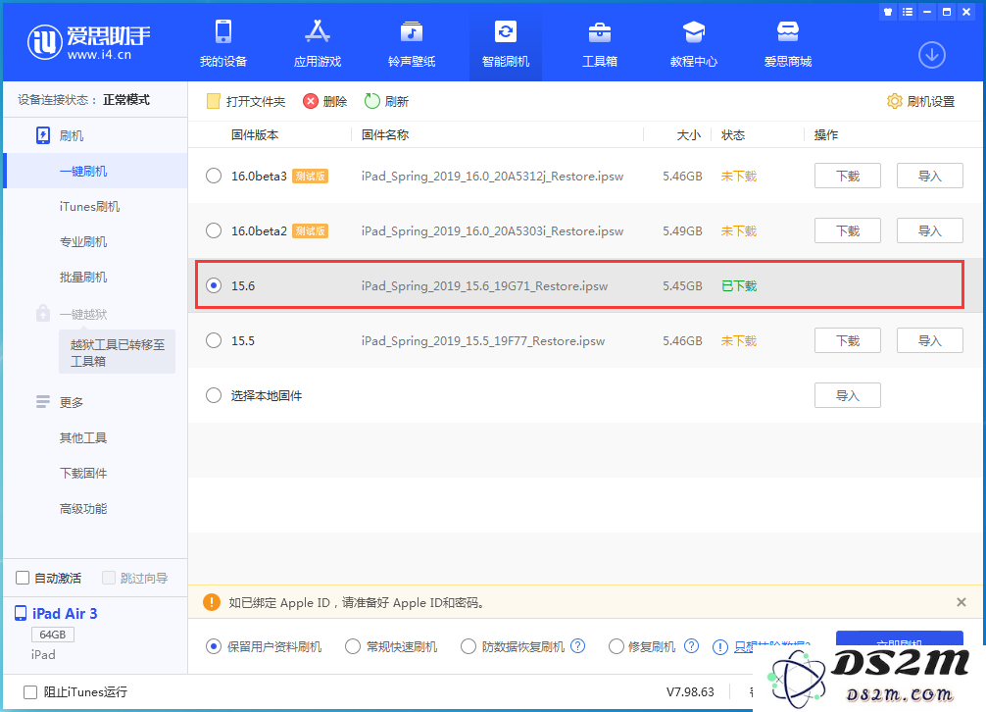Download the 16.0beta3 firmware
This screenshot has height=712, width=986.
click(847, 177)
